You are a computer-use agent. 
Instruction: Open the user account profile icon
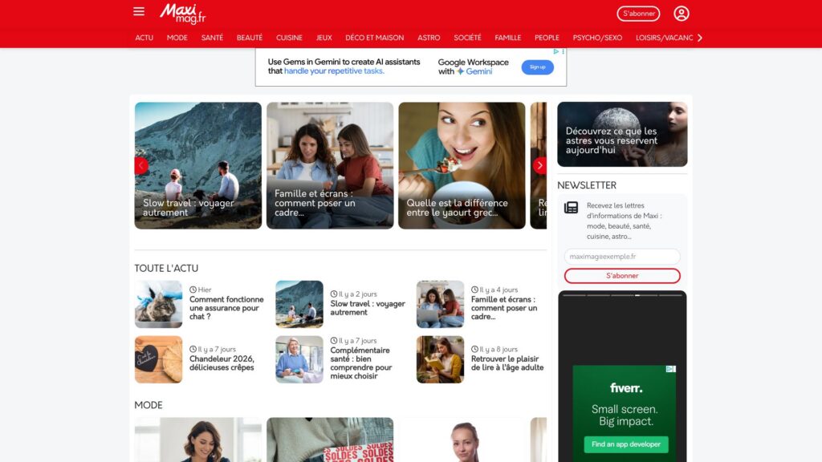[682, 14]
